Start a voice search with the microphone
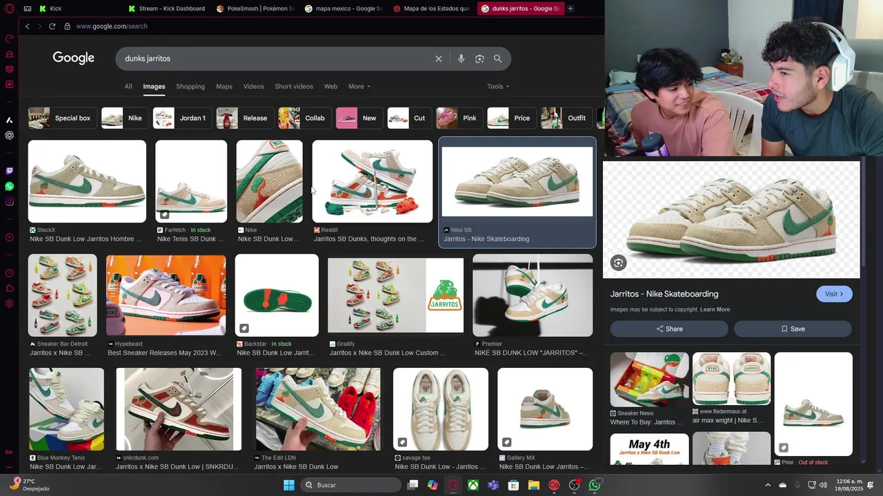The height and width of the screenshot is (496, 883). [461, 59]
